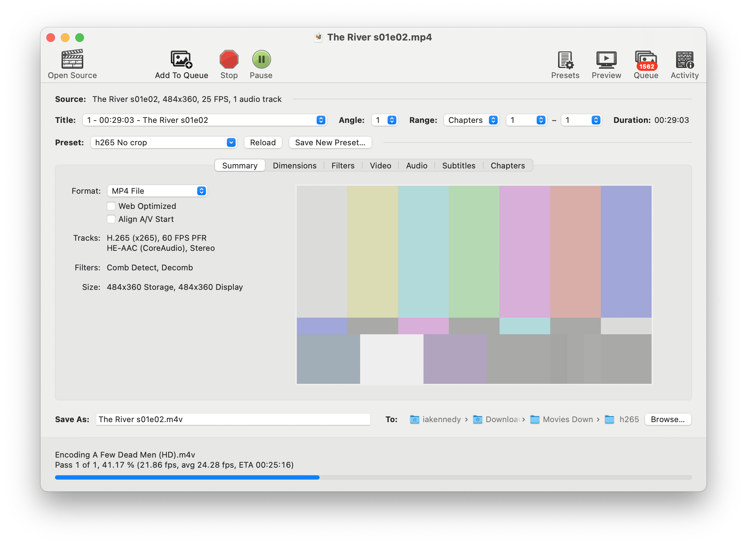Check the Web Optimized box
Screen dimensions: 747x545
pyautogui.click(x=111, y=206)
